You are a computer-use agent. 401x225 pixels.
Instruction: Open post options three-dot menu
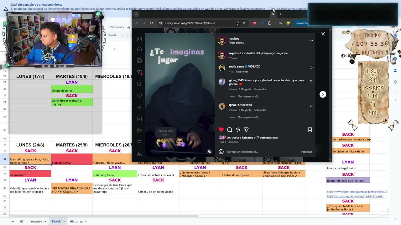(x=311, y=40)
